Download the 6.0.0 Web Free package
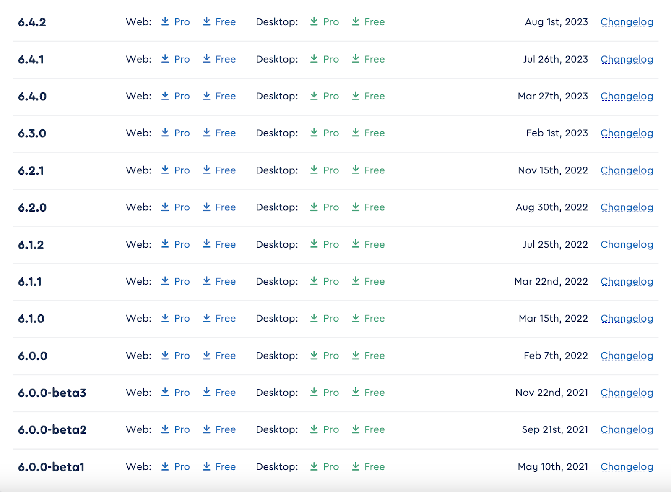Viewport: 671px width, 492px height. tap(219, 356)
